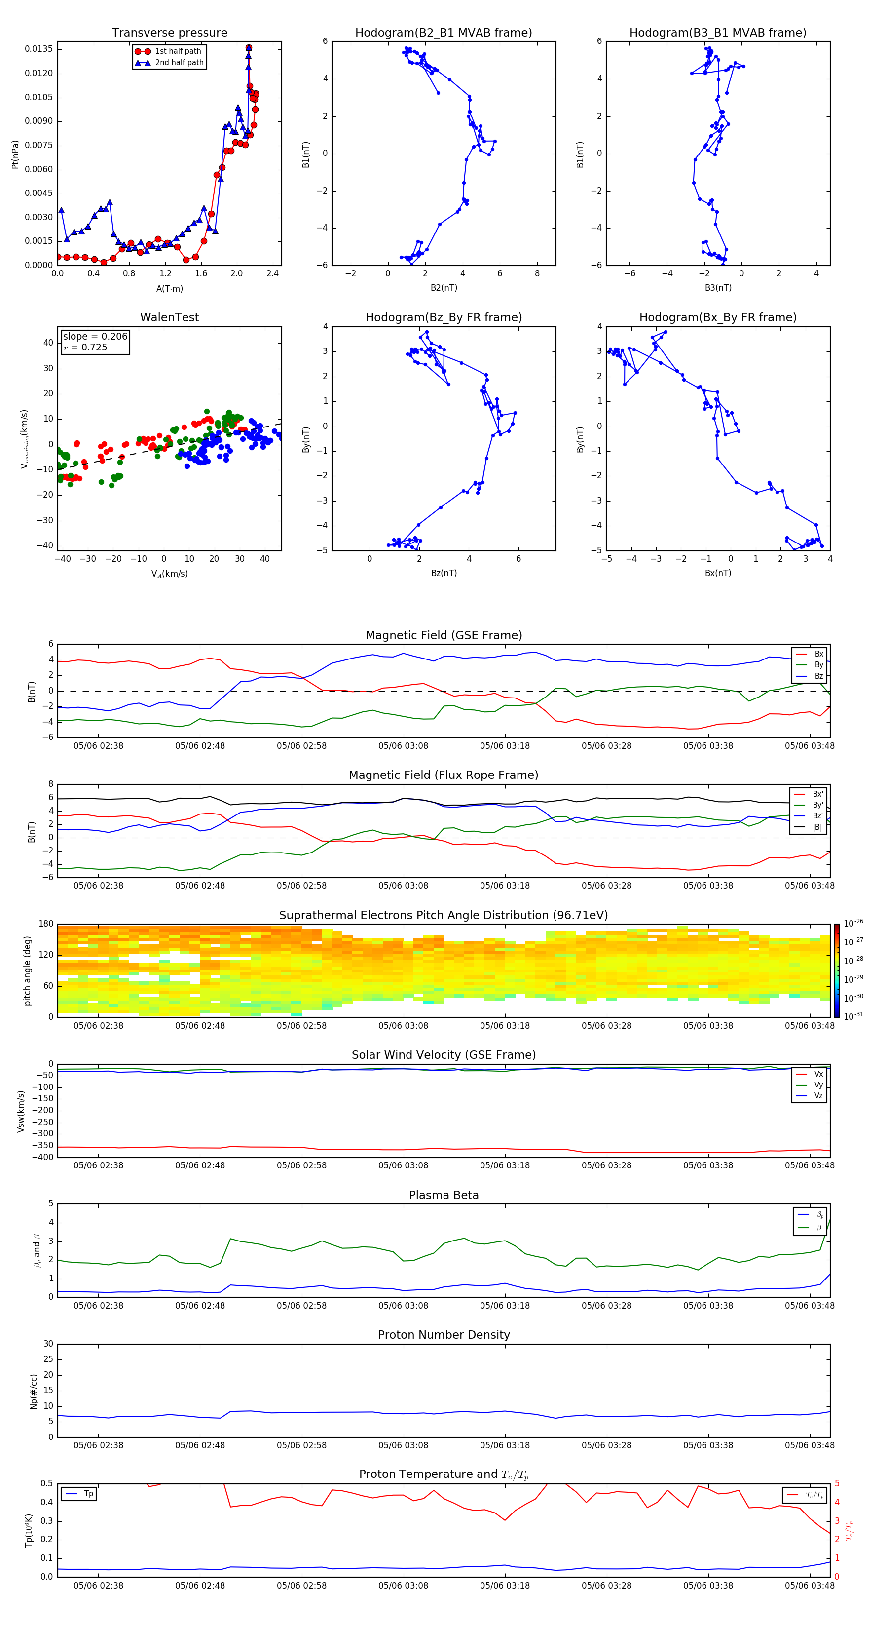
Task: Select the "V_remaining(km/s)" y-axis label
Action: point(24,439)
